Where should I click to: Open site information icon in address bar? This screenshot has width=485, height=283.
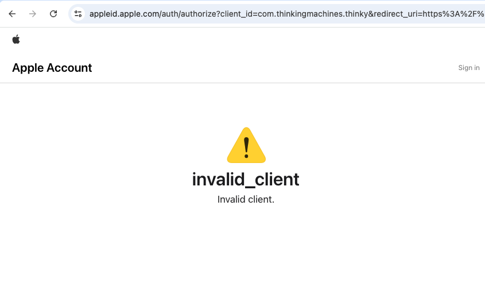tap(78, 14)
